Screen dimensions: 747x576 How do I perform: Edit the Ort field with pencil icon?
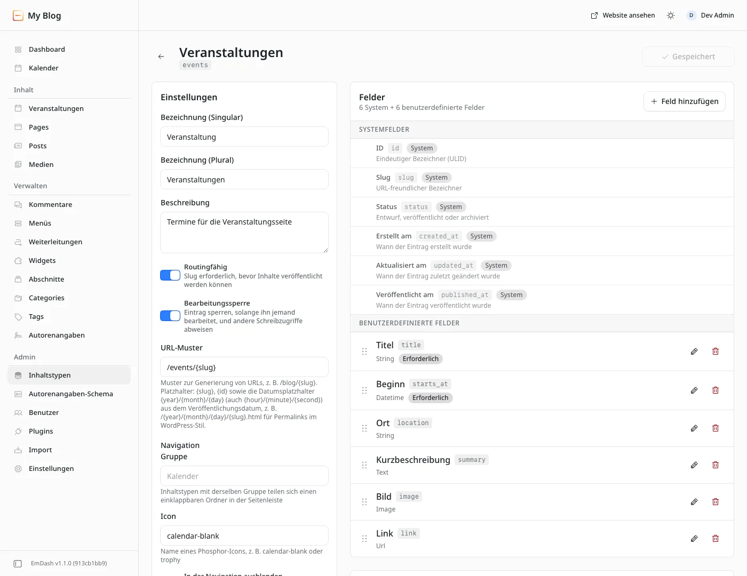pyautogui.click(x=694, y=428)
